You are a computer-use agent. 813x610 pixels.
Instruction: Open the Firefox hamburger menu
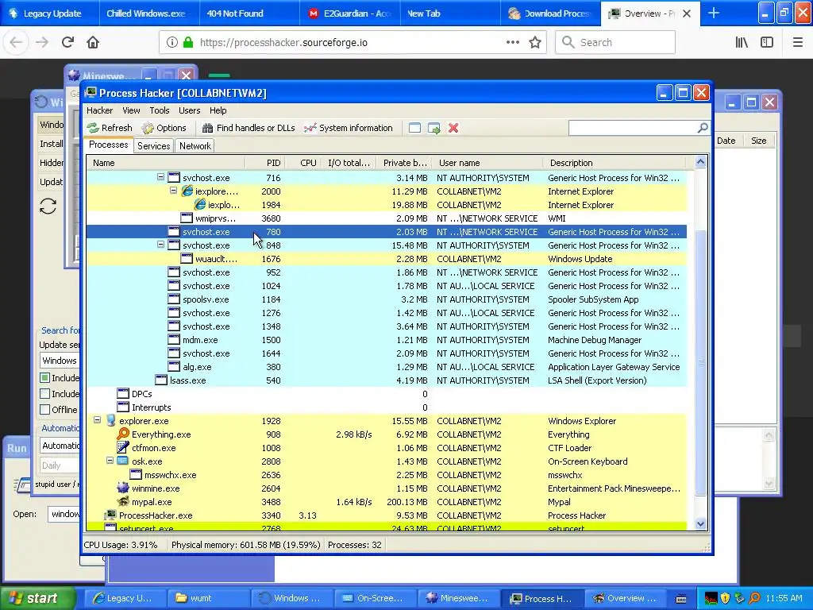click(798, 43)
